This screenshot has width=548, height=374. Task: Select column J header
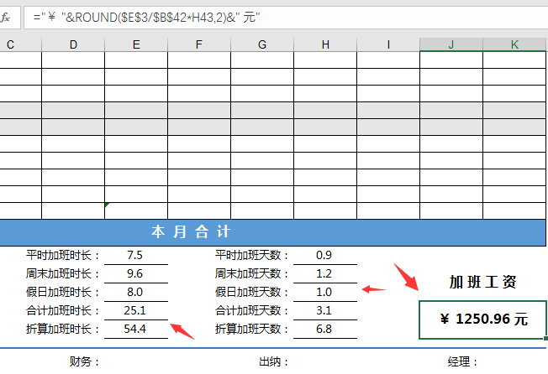coord(451,44)
